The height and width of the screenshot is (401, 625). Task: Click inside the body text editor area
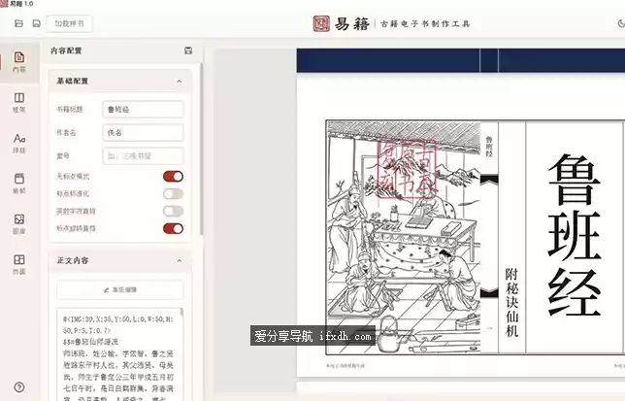119,354
